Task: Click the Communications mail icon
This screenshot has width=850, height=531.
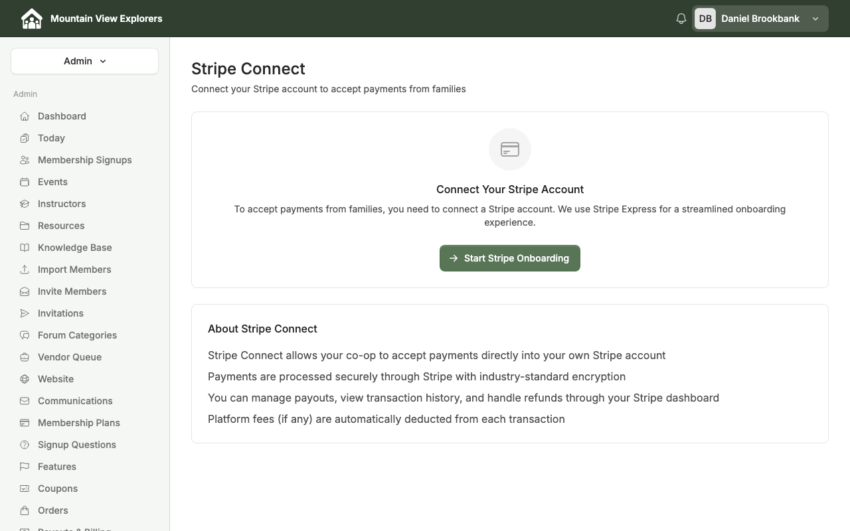Action: click(25, 401)
